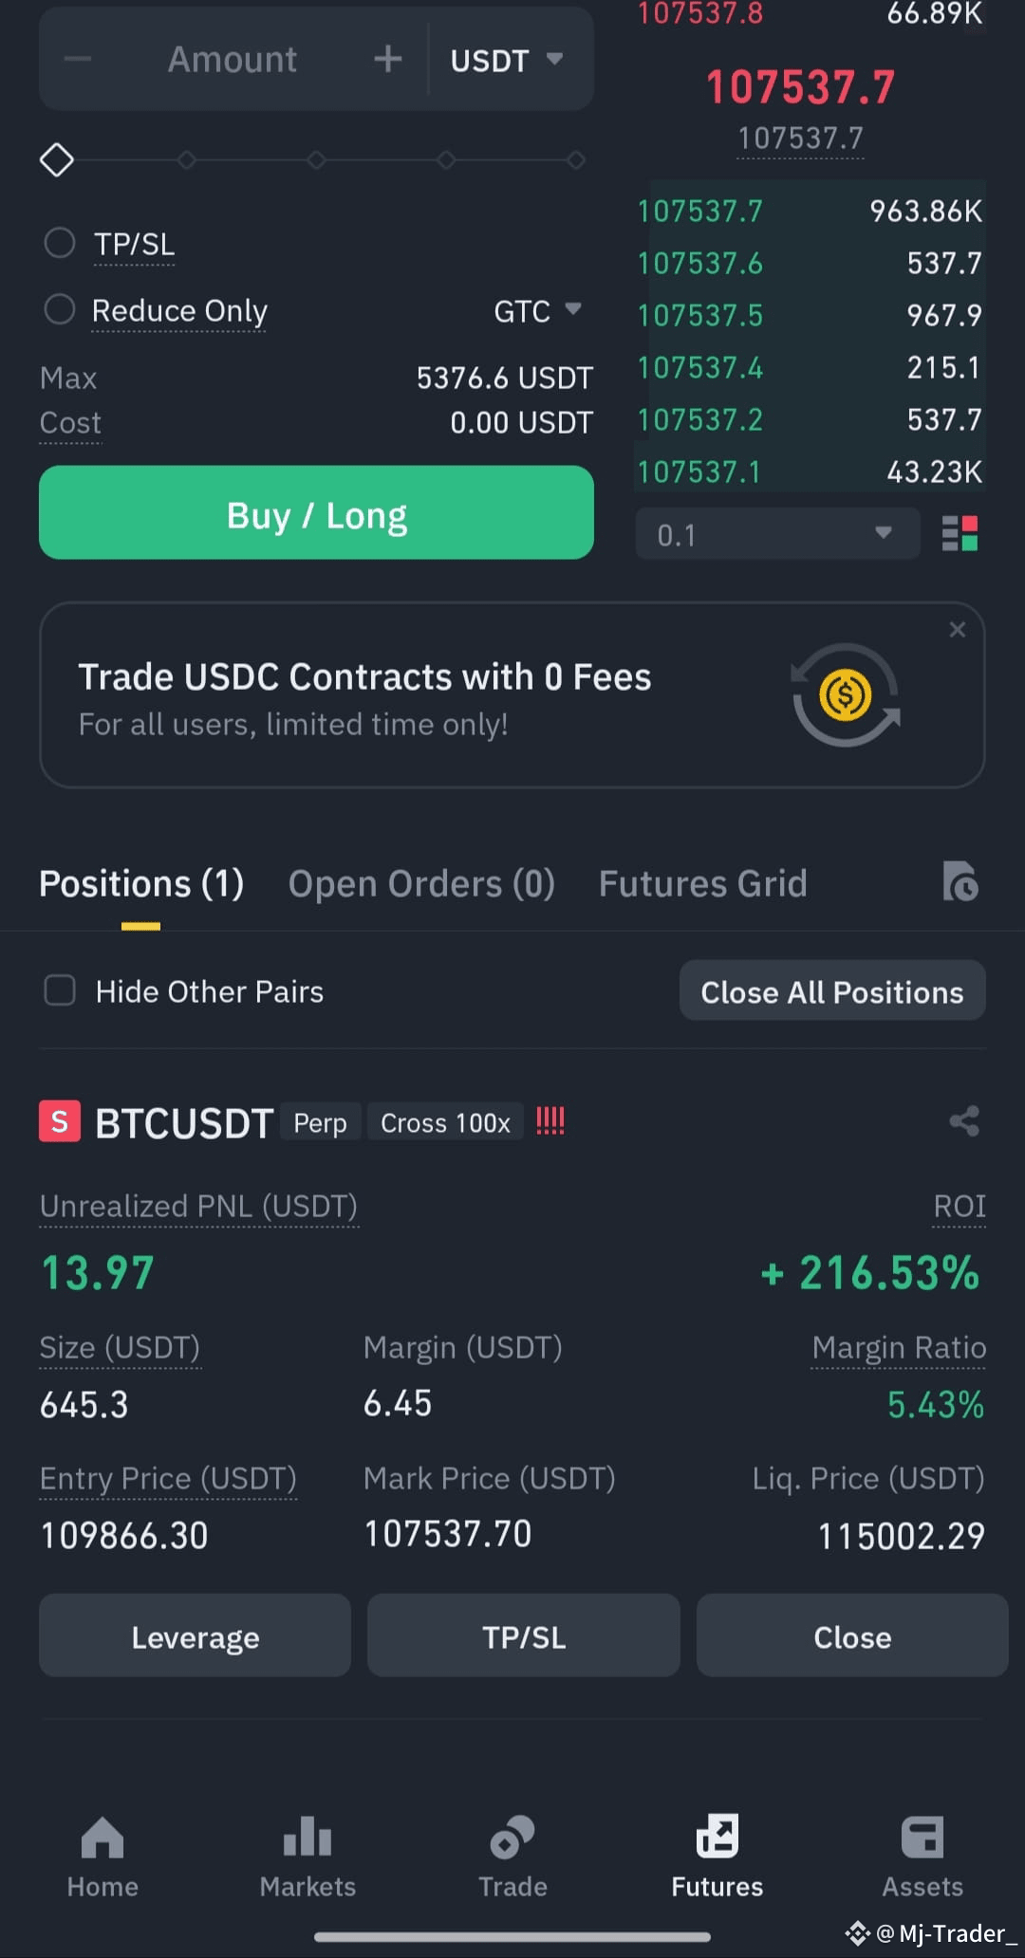1025x1958 pixels.
Task: Click the diamond handle on amount slider
Action: tap(57, 159)
